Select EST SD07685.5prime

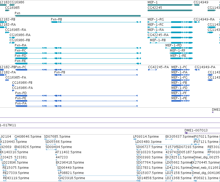coord(57,137)
